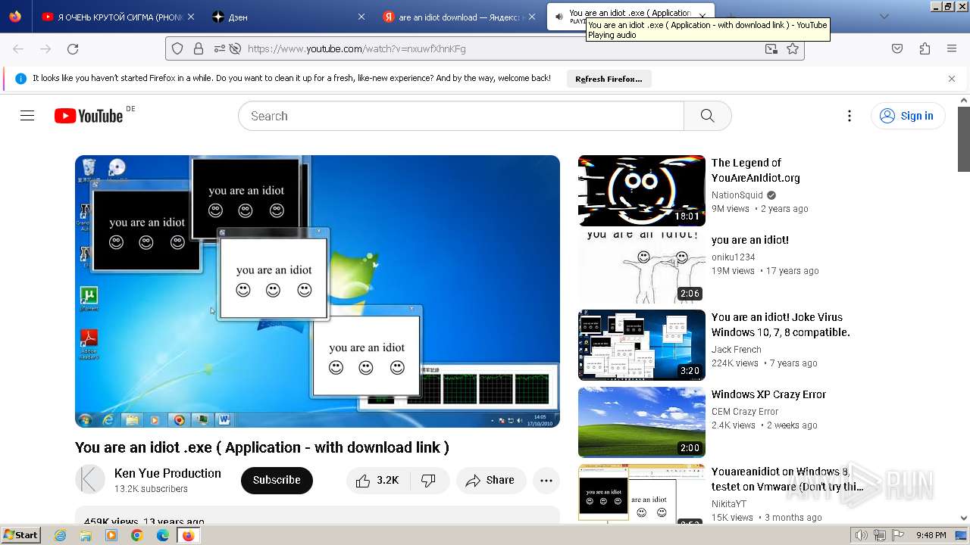Open Ken Yue Production channel name link

point(167,473)
